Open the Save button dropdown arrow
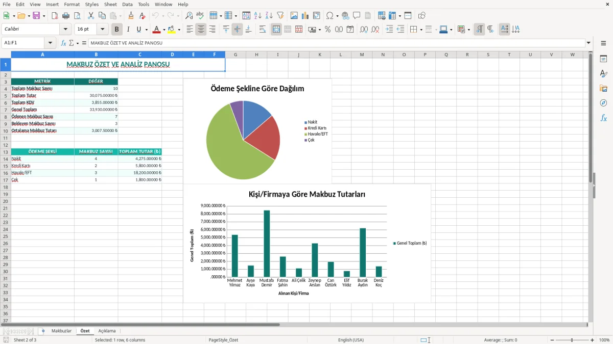 [x=43, y=16]
